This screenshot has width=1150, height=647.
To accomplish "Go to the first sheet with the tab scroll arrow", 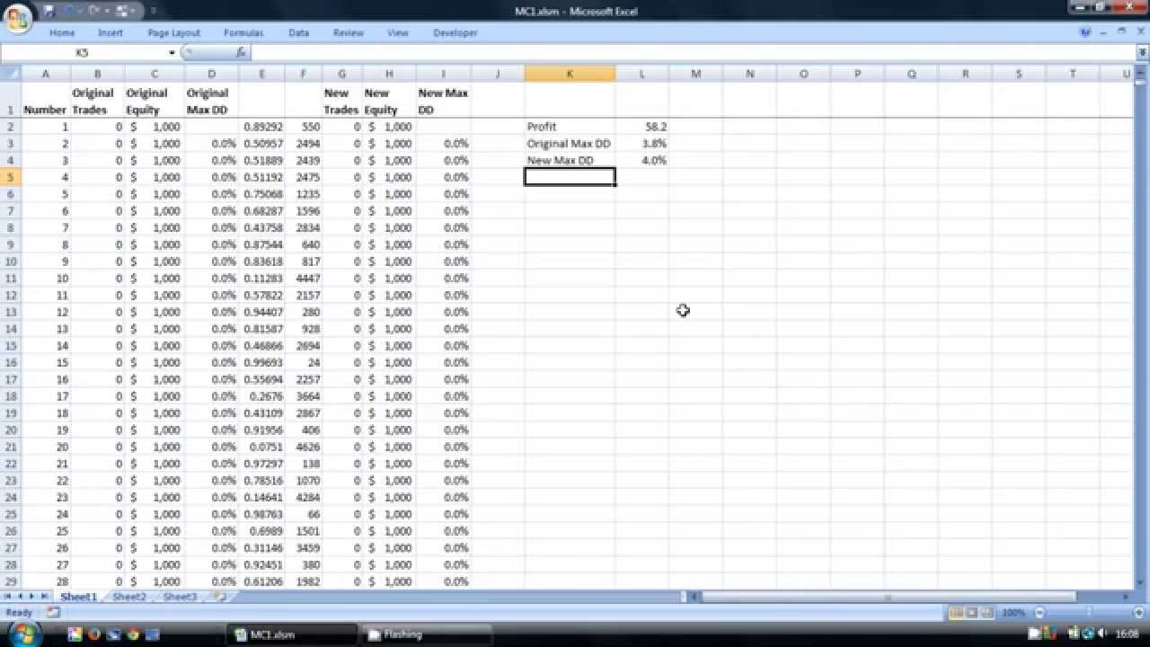I will pos(8,597).
